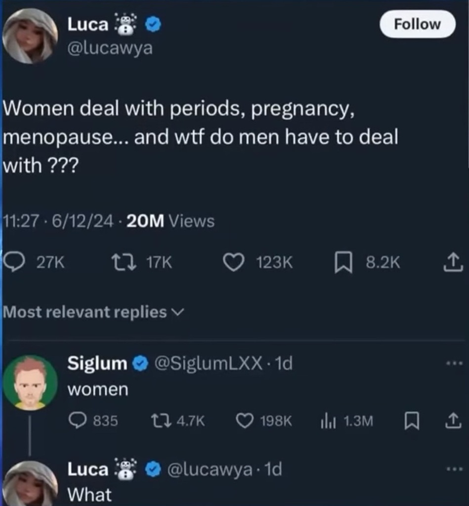The height and width of the screenshot is (506, 469).
Task: Open Luca's profile picture at the top
Action: click(30, 36)
